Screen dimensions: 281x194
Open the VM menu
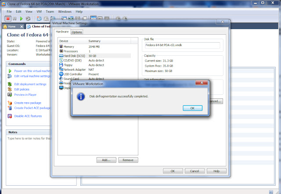click(x=39, y=11)
